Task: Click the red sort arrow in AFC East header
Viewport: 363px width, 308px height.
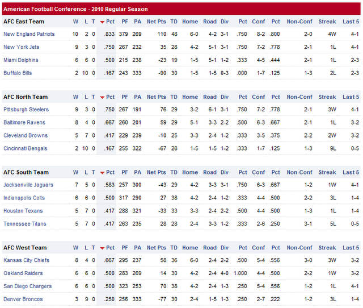Action: pyautogui.click(x=102, y=22)
